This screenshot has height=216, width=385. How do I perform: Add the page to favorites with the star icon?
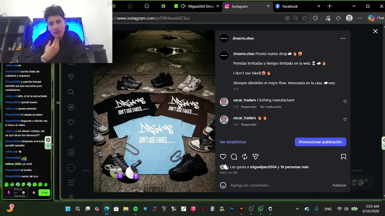pyautogui.click(x=304, y=18)
